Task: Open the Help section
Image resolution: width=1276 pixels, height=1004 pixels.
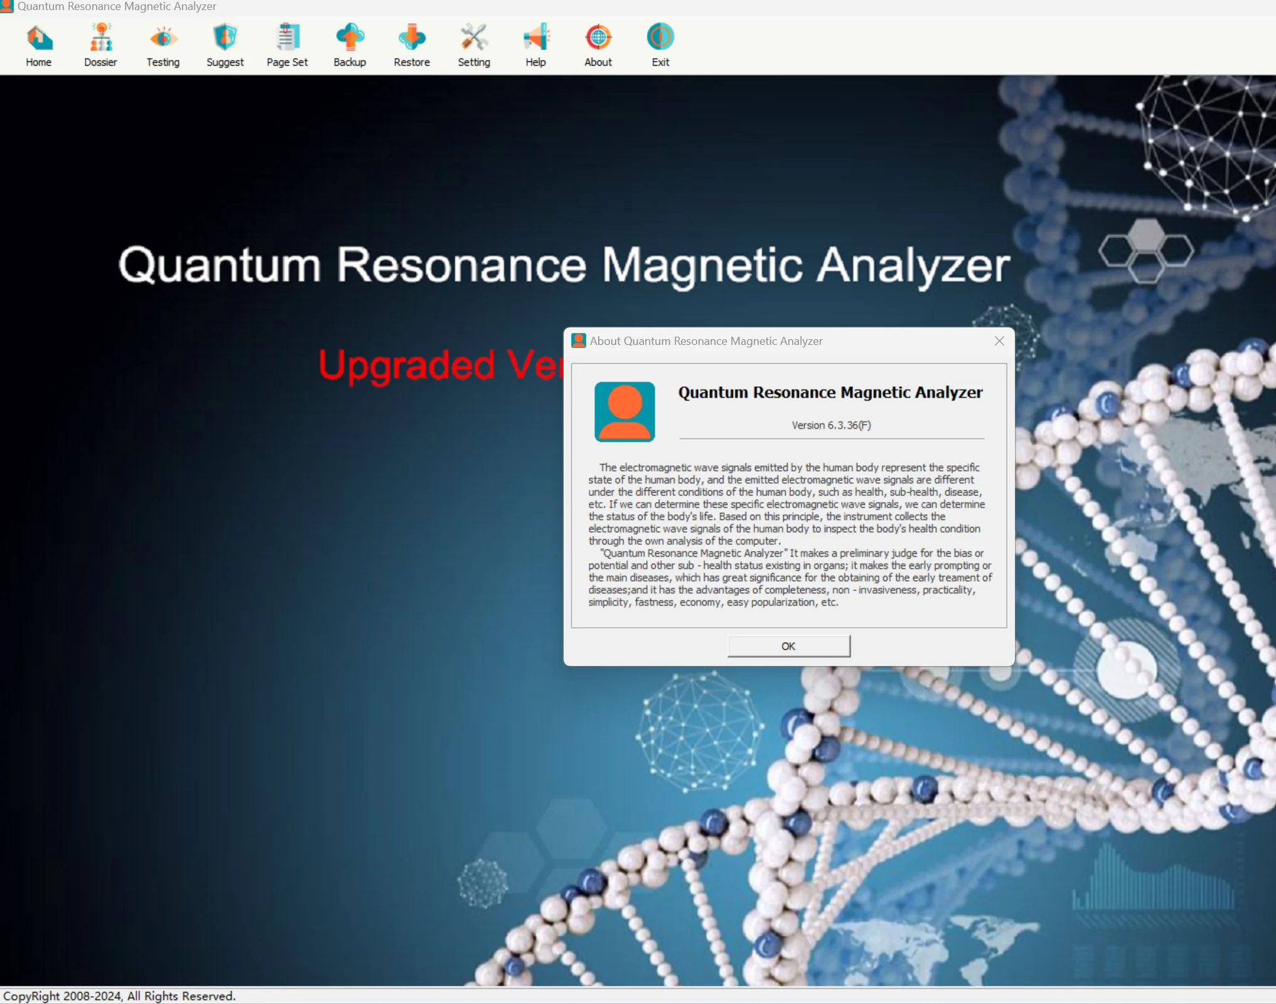Action: pos(535,44)
